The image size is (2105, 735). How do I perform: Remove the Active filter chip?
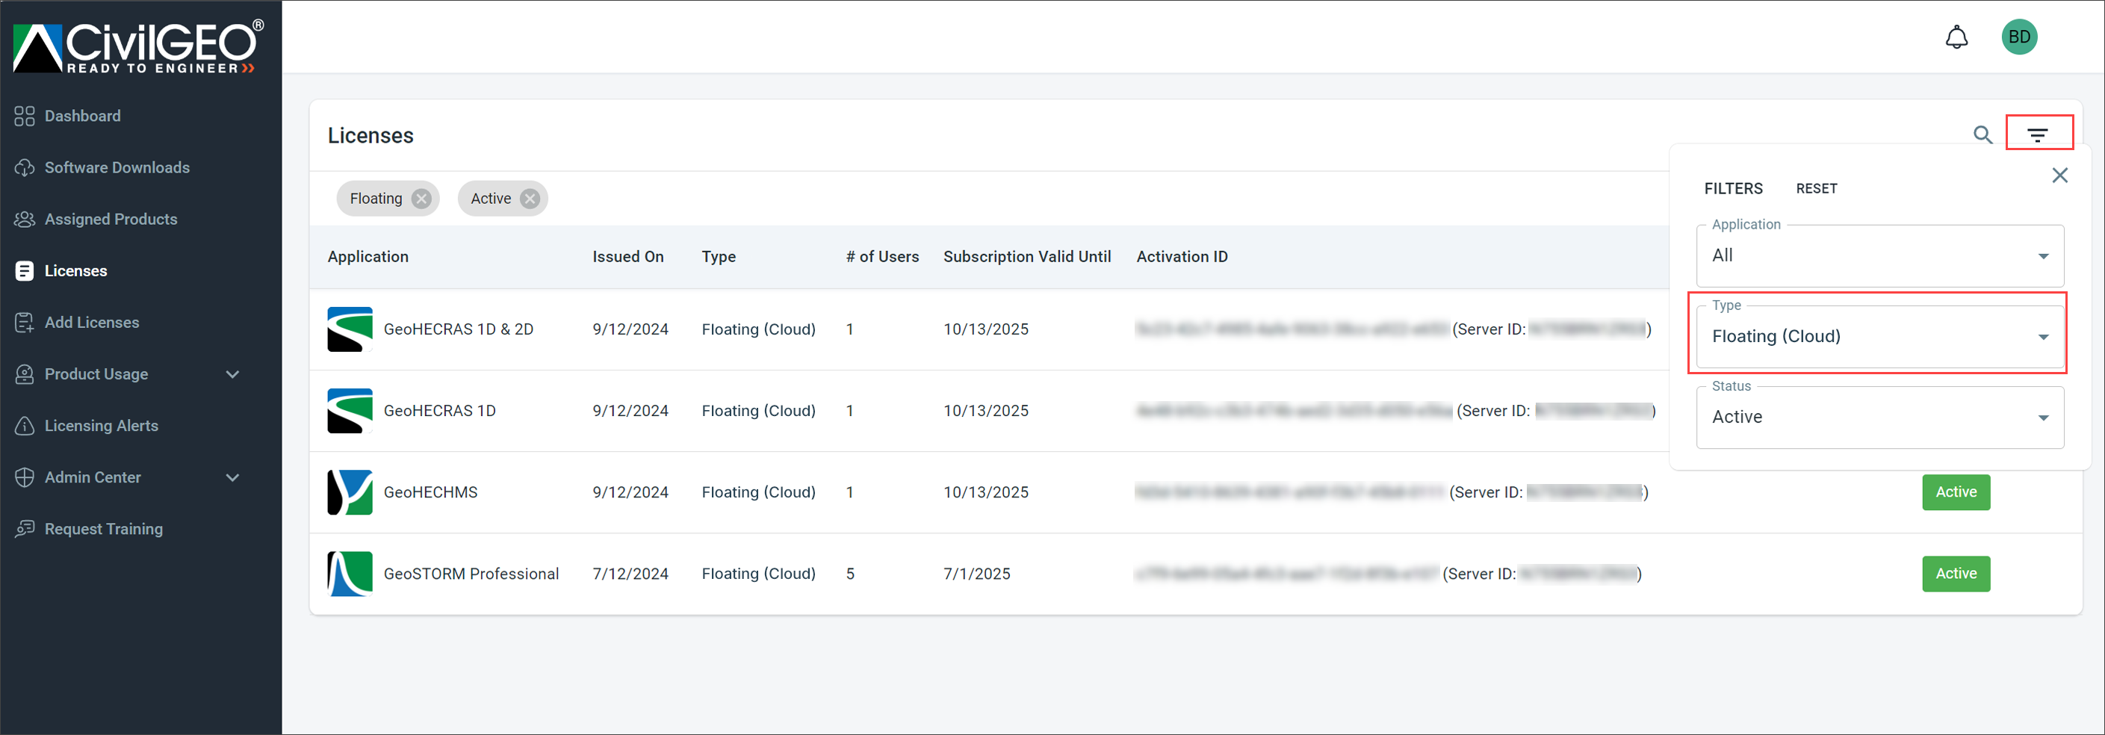[530, 199]
